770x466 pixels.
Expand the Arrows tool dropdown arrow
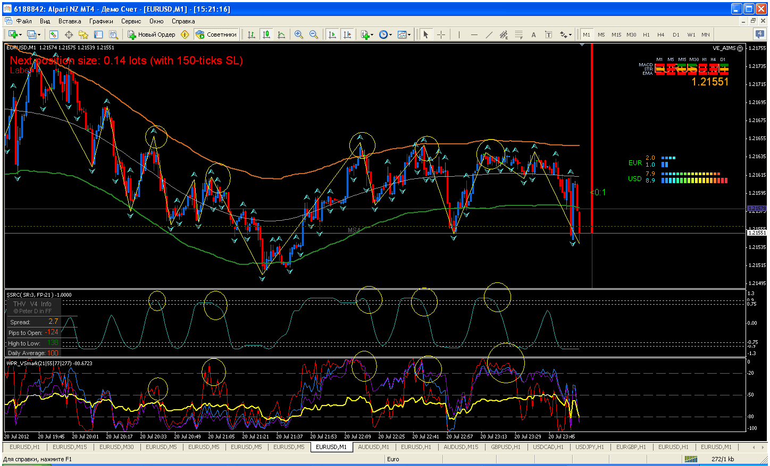click(571, 34)
